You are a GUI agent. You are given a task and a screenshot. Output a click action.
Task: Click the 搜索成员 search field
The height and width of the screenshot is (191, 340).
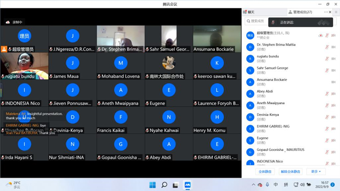click(x=256, y=21)
